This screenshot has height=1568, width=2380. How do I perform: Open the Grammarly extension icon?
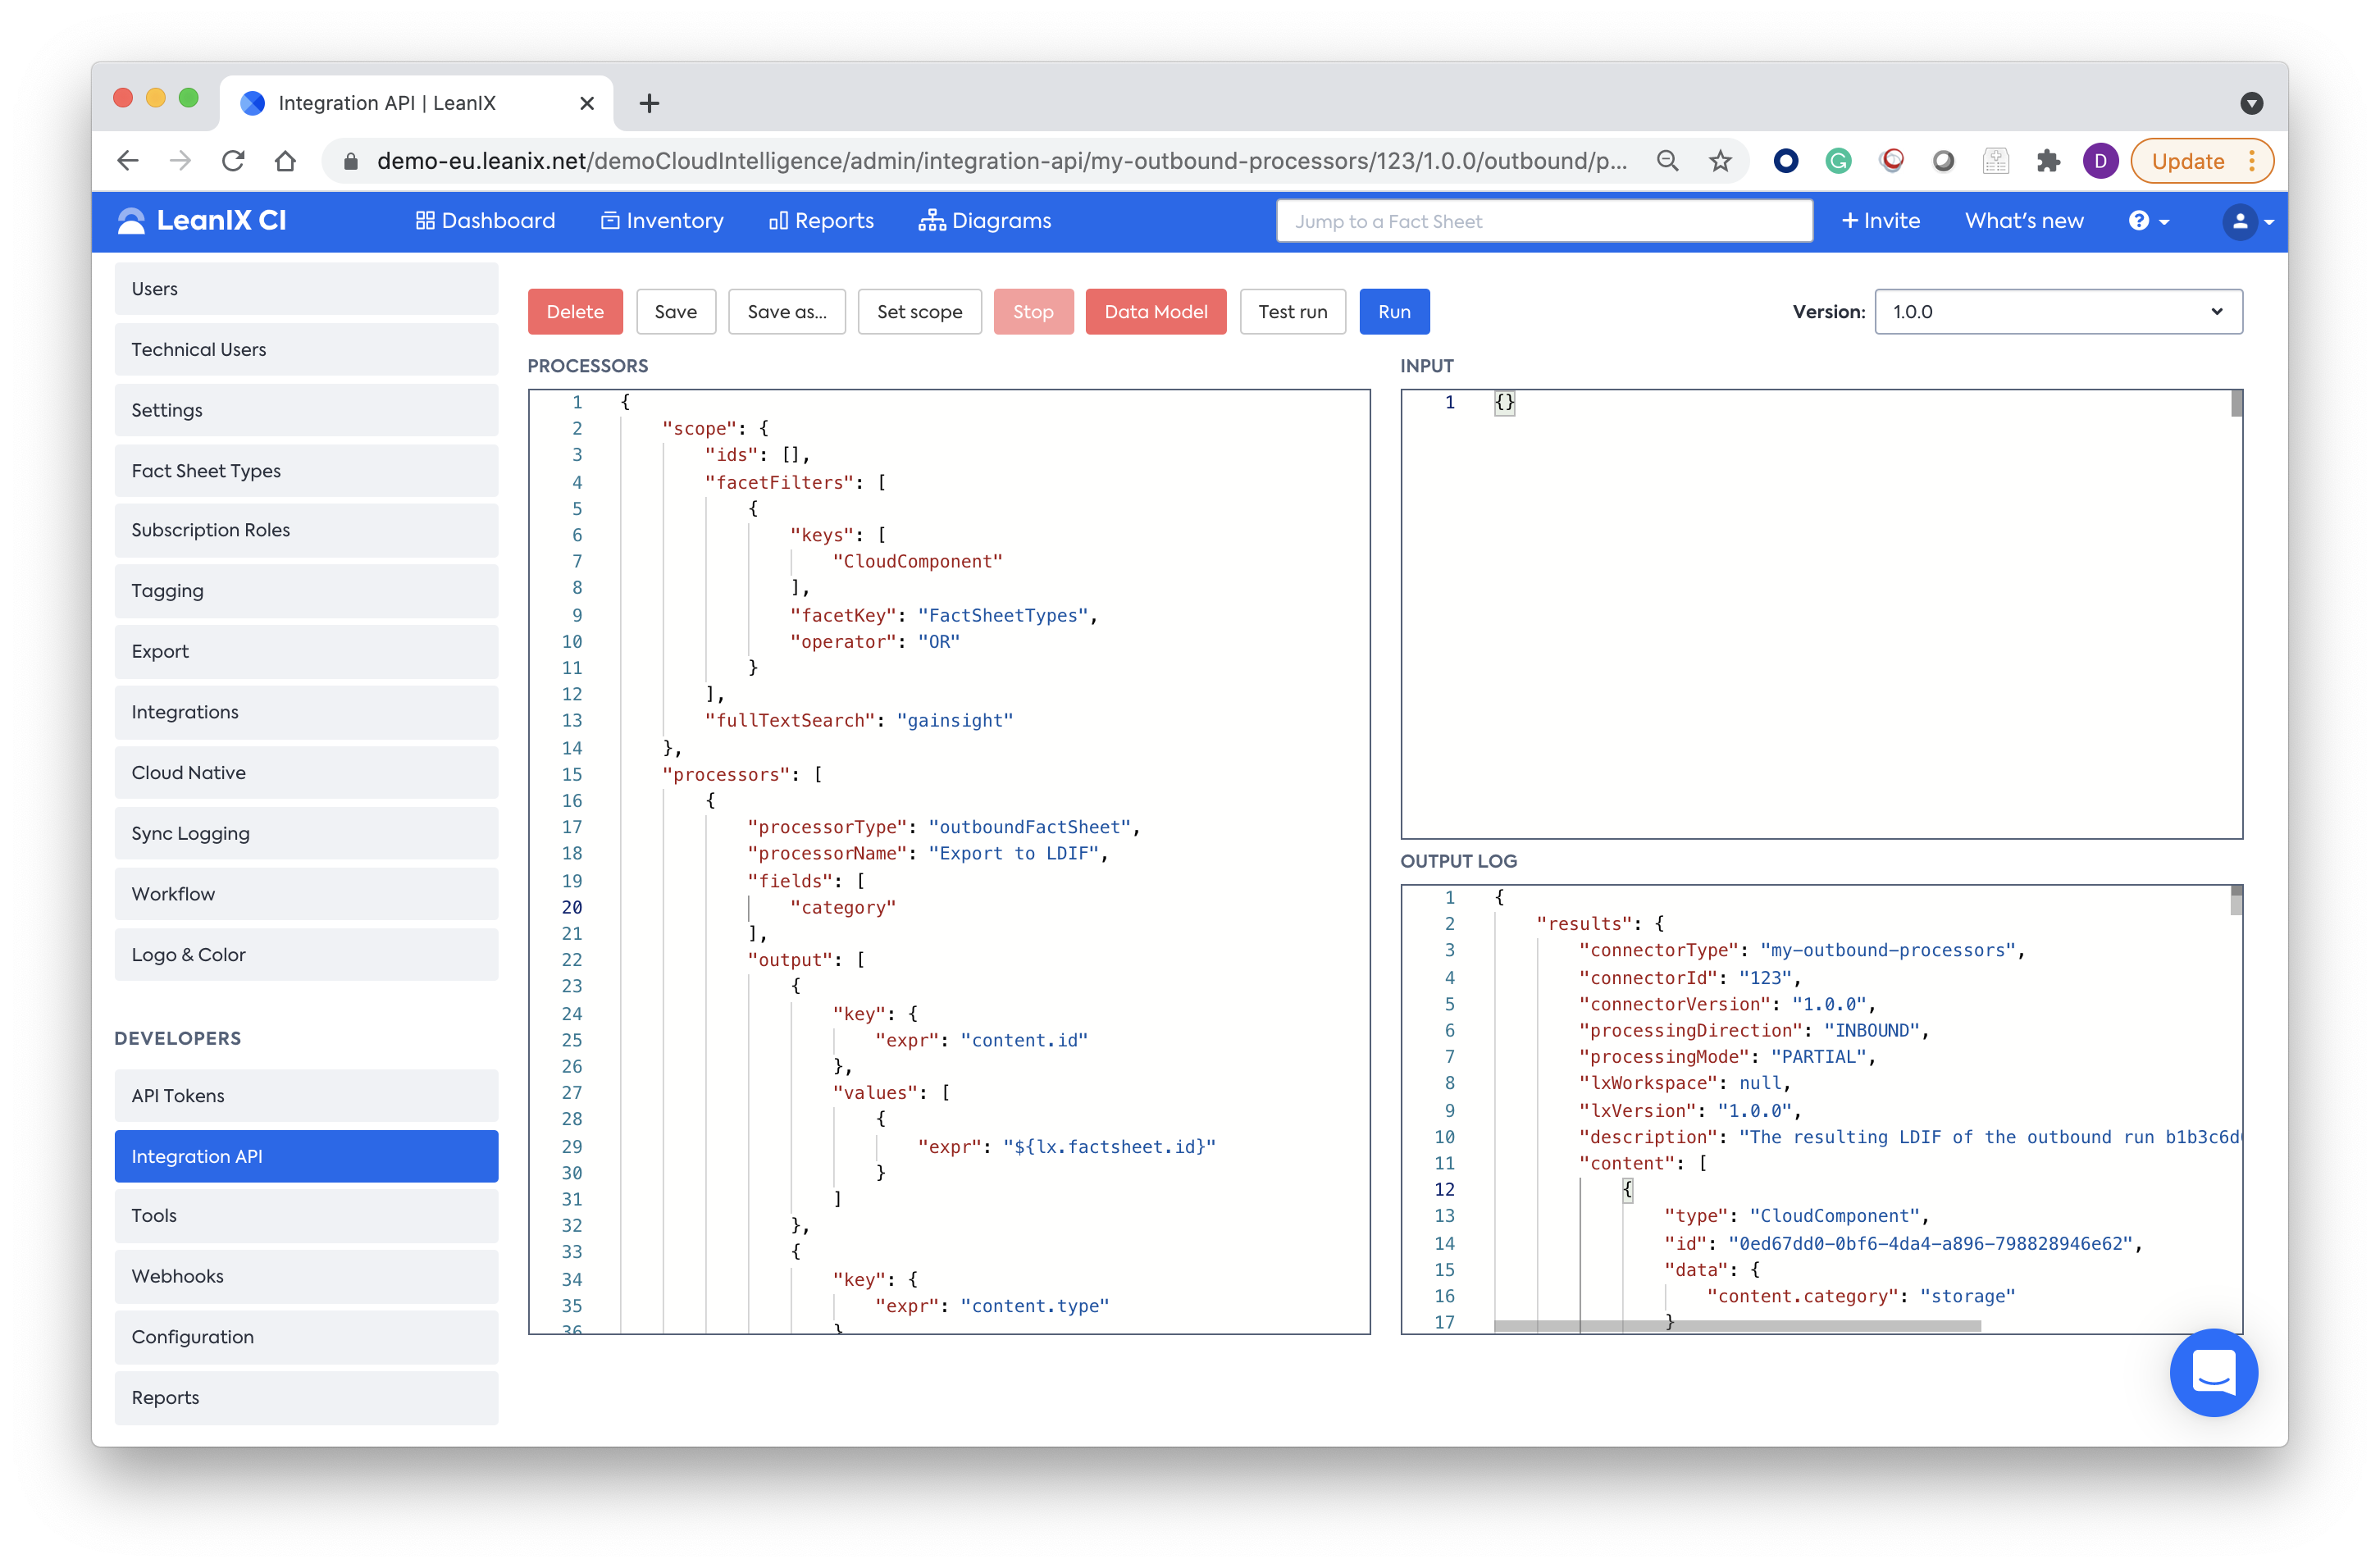click(1838, 161)
